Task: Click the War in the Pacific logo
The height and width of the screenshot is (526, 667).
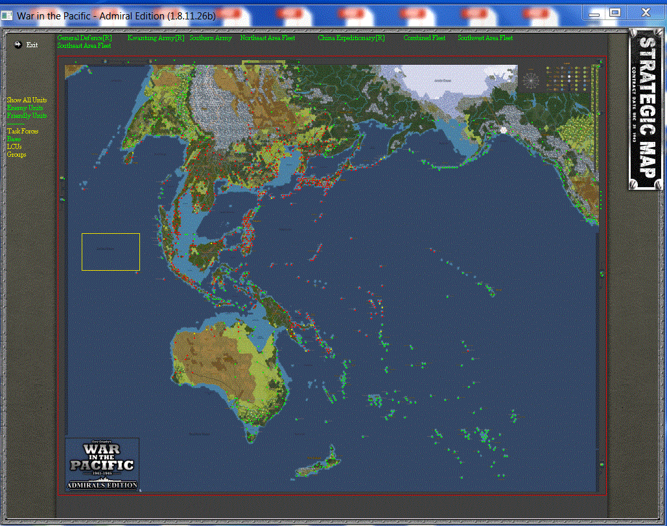Action: coord(102,464)
